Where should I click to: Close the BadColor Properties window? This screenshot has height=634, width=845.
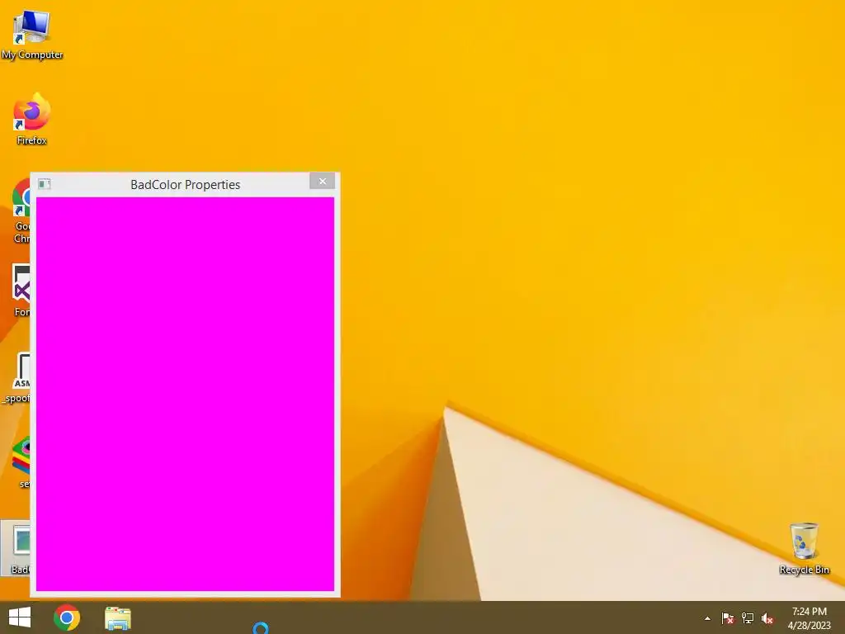pyautogui.click(x=323, y=181)
